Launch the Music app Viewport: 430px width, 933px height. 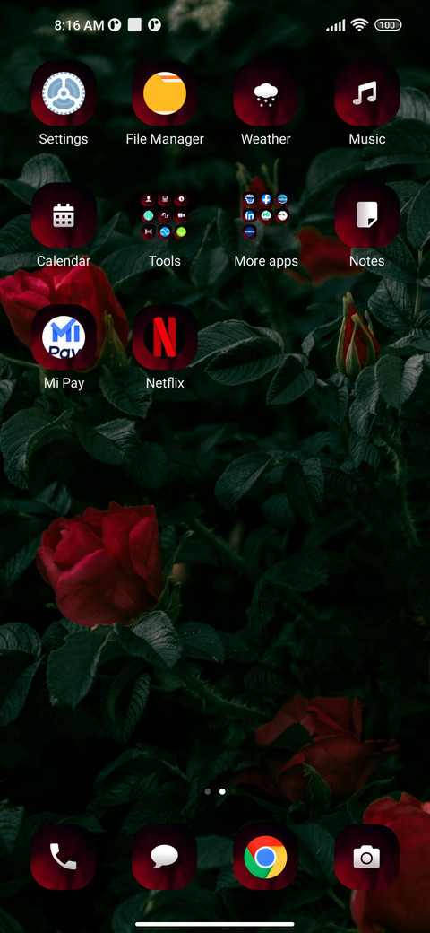(366, 93)
